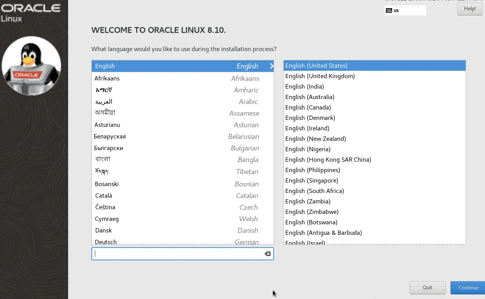
Task: Pick the Amharic language row
Action: [x=183, y=90]
